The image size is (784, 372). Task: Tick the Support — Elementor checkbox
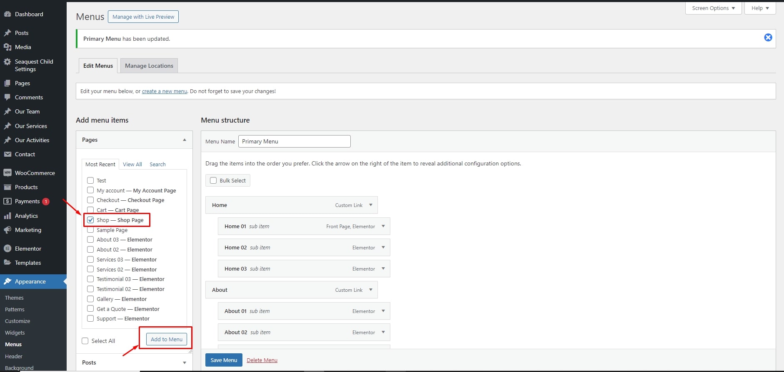90,318
